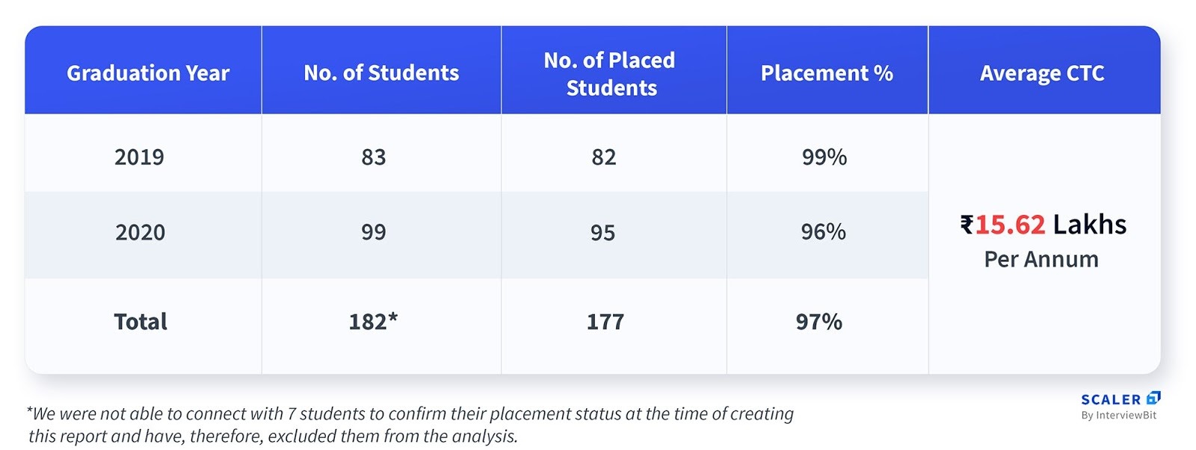Click the footnote about 7 excluded students
Image resolution: width=1196 pixels, height=450 pixels.
pyautogui.click(x=410, y=425)
